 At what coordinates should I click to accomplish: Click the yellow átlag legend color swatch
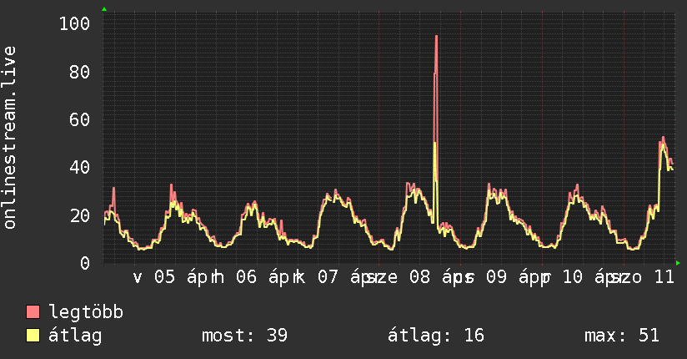[x=33, y=336]
